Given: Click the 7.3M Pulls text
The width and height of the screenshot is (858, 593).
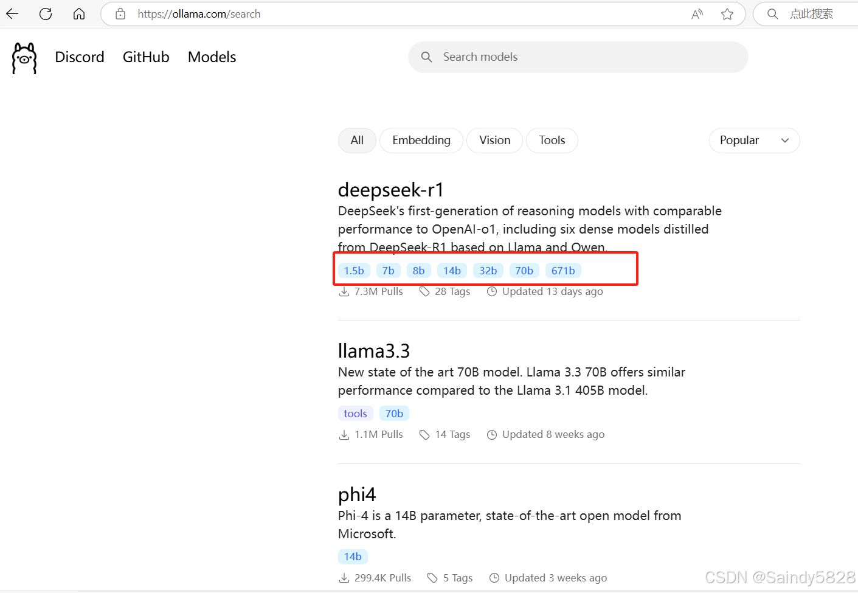Looking at the screenshot, I should 379,291.
